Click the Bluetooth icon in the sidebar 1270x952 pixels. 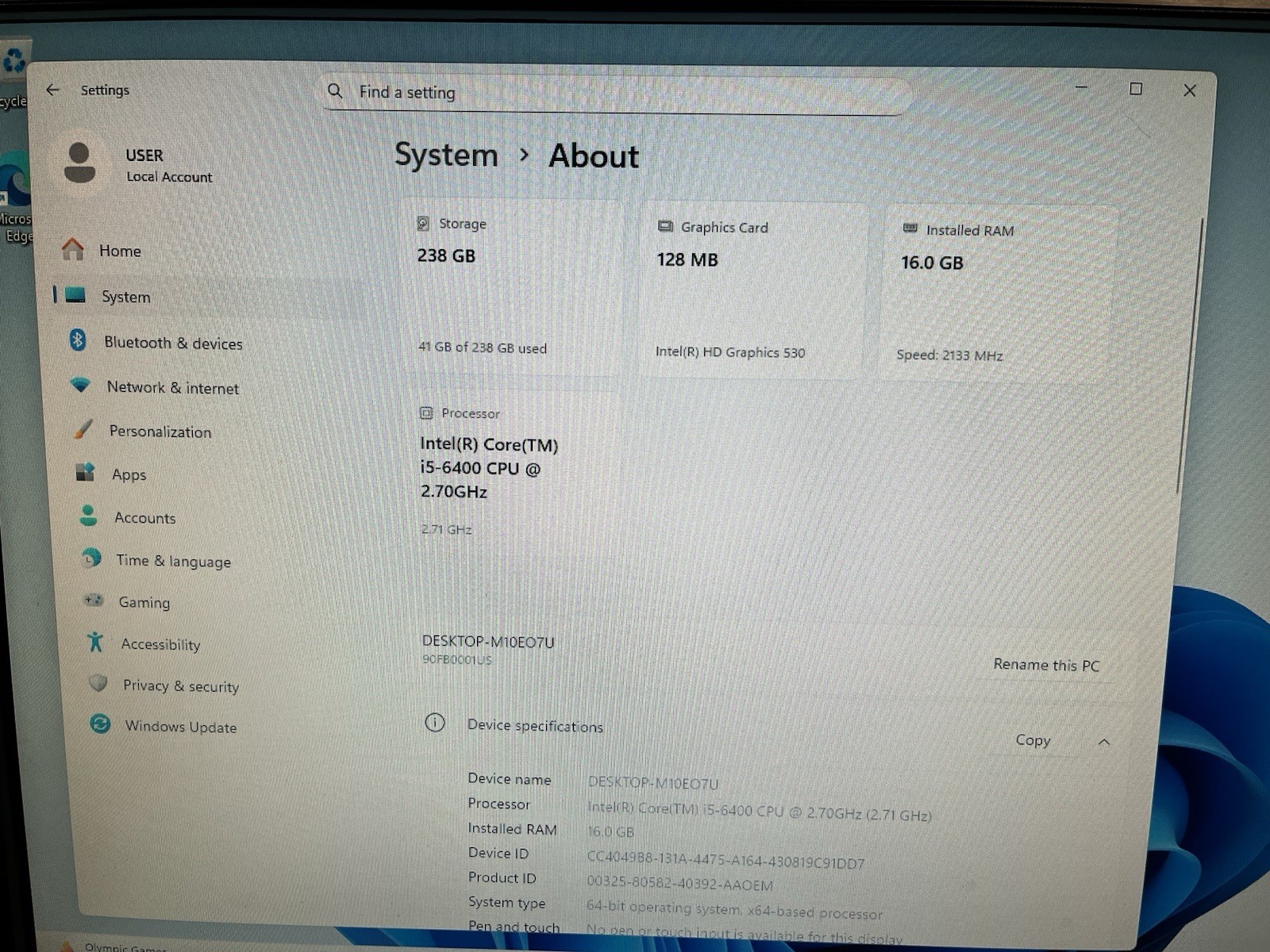(77, 340)
